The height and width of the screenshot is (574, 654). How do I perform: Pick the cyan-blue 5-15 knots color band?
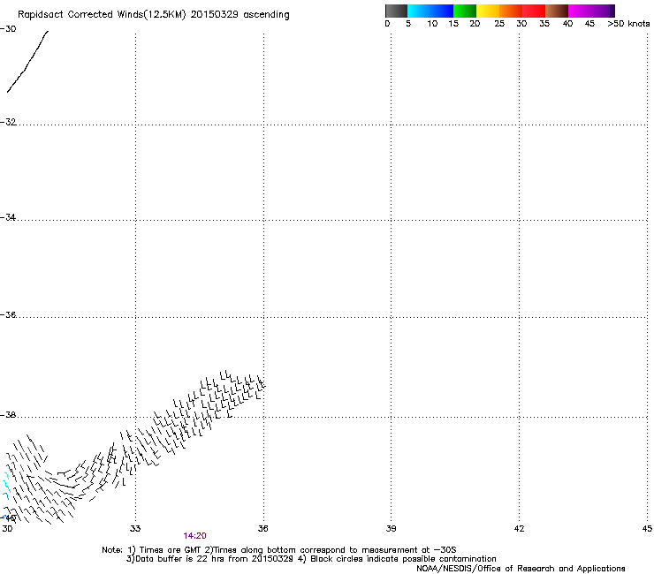(x=430, y=11)
